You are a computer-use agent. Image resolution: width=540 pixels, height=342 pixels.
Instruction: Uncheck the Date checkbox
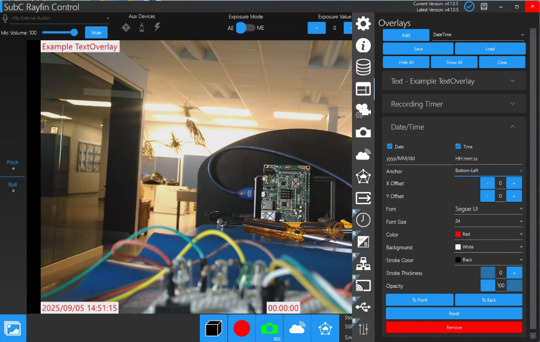click(390, 146)
